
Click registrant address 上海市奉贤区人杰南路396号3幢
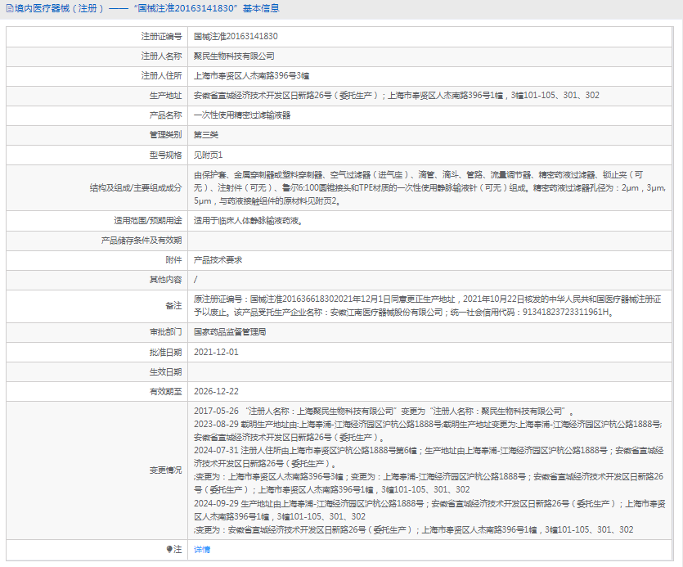point(251,76)
